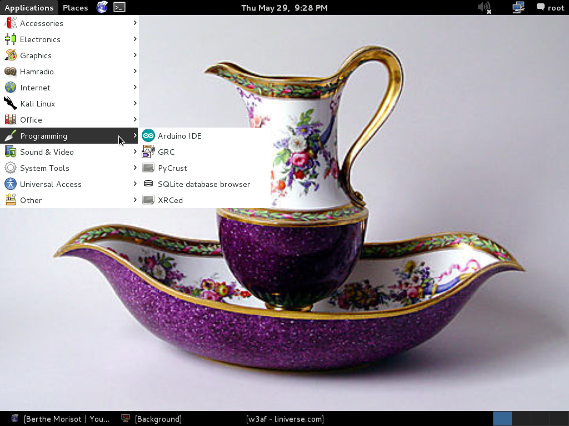Click the Berthe Morisot taskbar window icon
The width and height of the screenshot is (569, 426).
coord(15,418)
